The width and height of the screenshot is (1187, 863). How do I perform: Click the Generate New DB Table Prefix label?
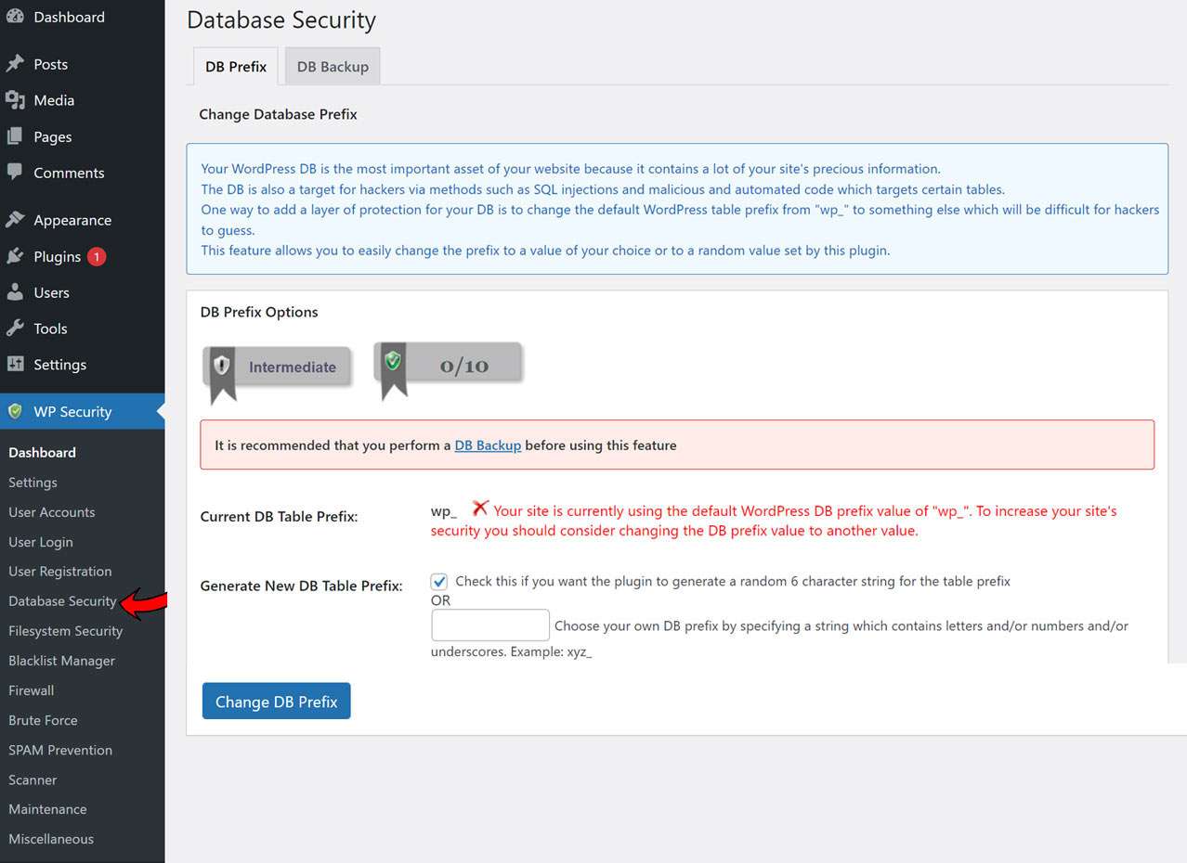(302, 586)
